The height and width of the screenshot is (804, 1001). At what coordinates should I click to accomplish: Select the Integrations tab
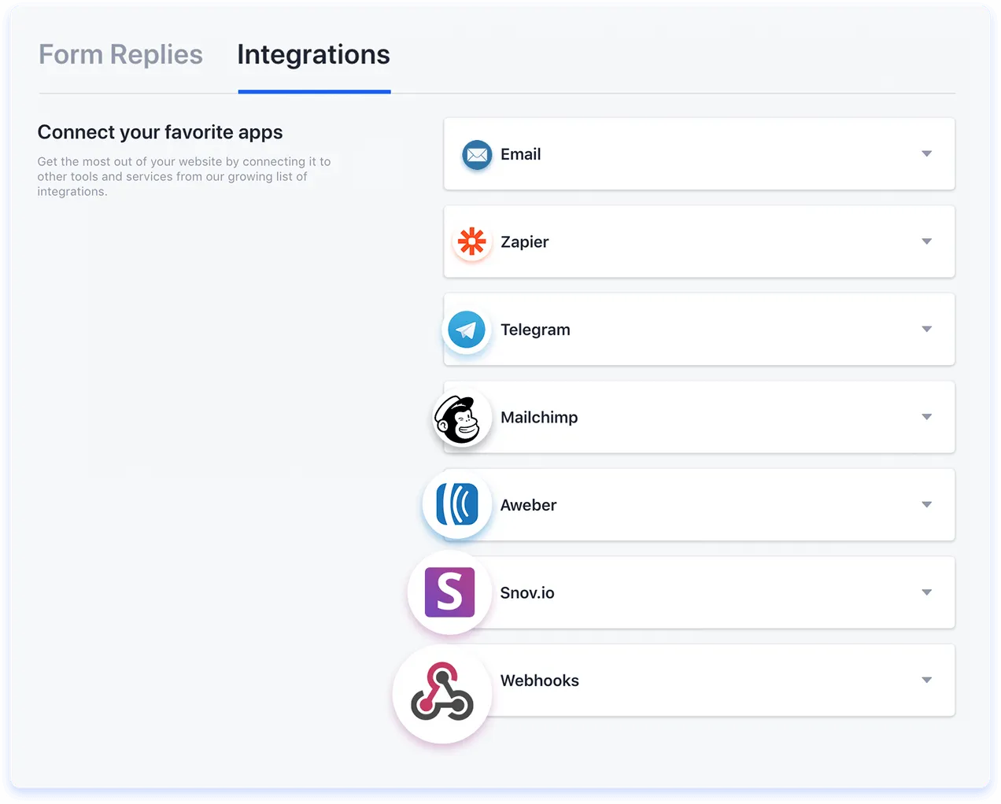coord(314,55)
